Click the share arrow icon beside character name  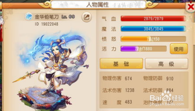[87, 17]
